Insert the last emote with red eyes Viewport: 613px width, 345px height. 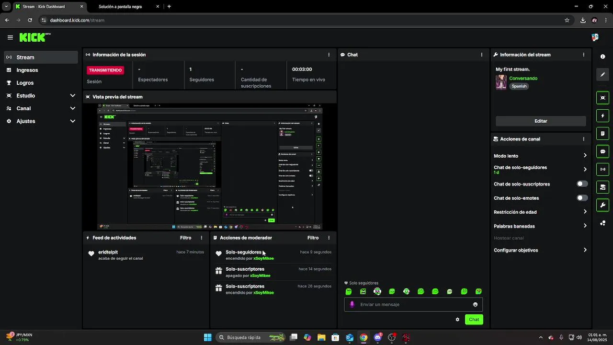click(478, 291)
